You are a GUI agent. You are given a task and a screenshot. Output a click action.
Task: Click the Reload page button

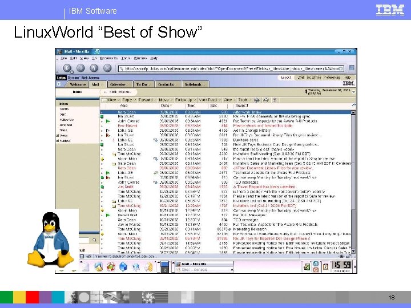(x=94, y=68)
